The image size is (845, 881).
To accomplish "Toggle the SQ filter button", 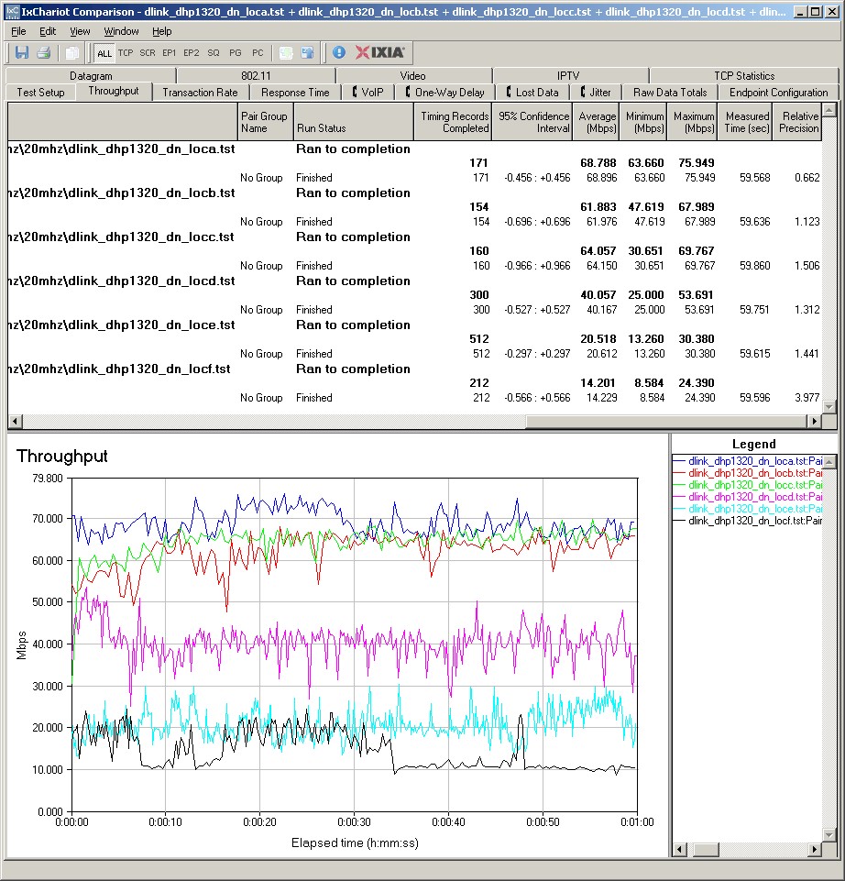I will click(214, 53).
